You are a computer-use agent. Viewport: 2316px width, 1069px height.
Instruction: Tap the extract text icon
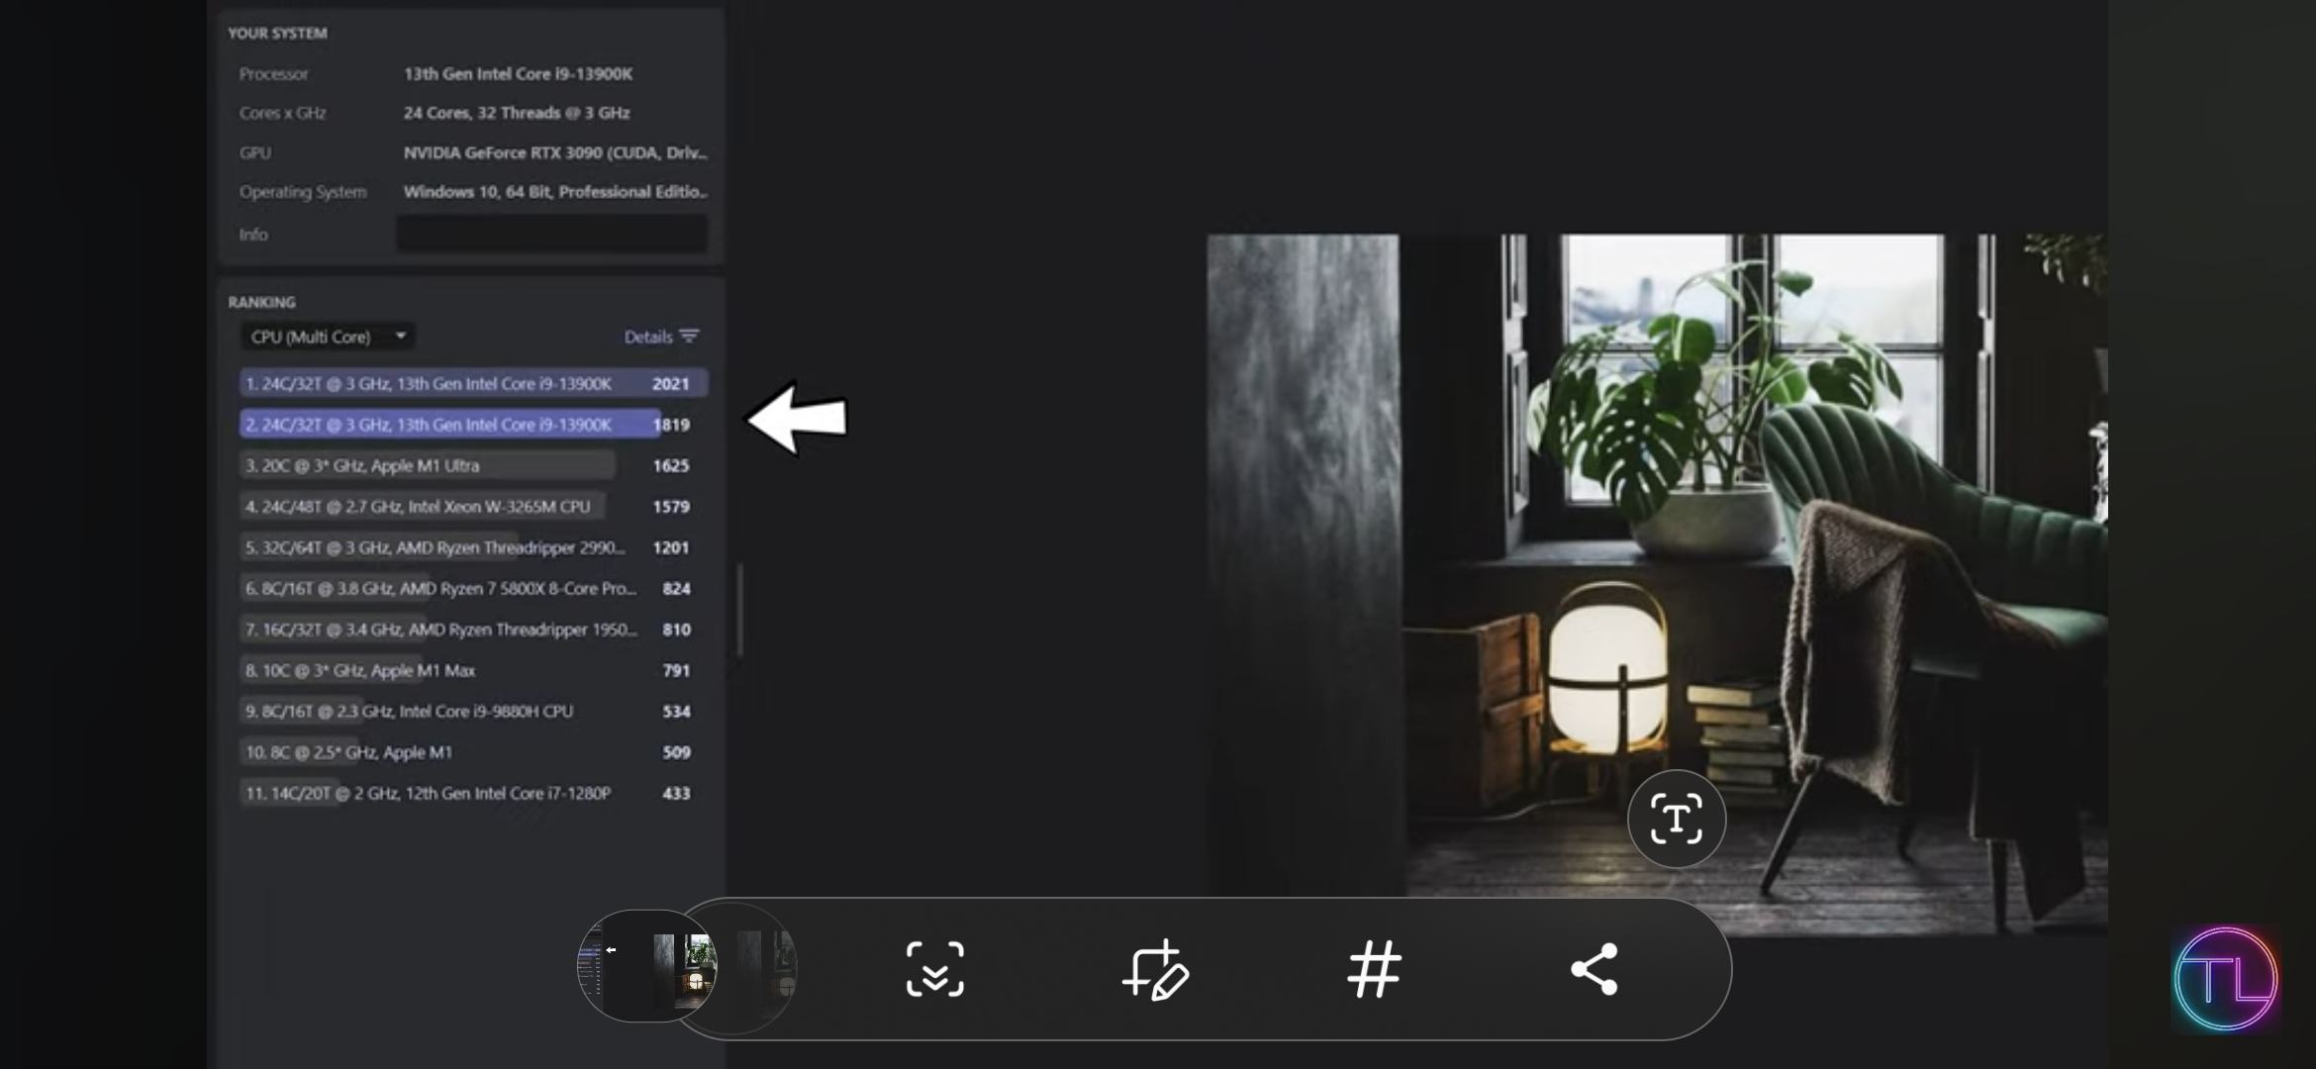point(1676,820)
